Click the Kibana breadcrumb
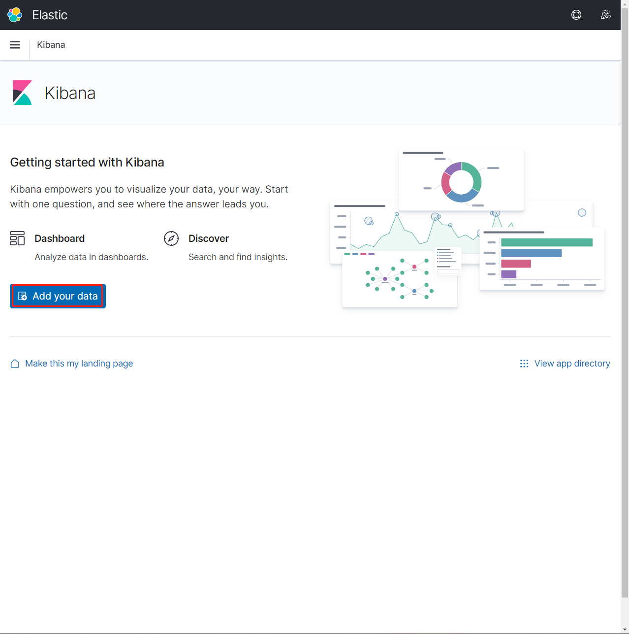The width and height of the screenshot is (629, 634). click(x=51, y=45)
